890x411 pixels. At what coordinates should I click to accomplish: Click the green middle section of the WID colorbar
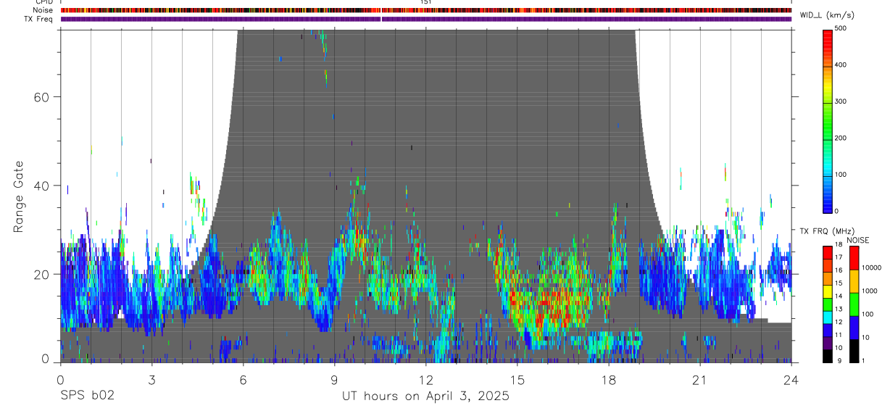point(828,120)
